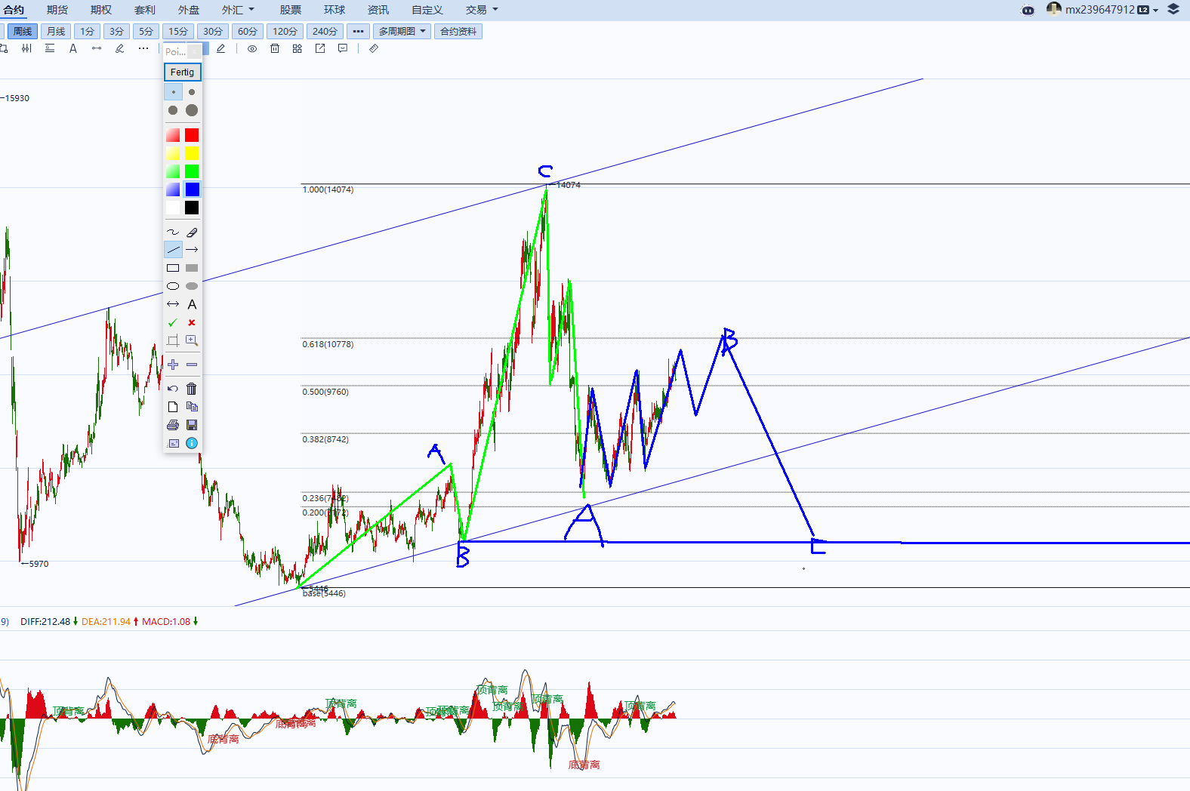Open the 股票 menu tab
The image size is (1190, 791).
click(291, 10)
